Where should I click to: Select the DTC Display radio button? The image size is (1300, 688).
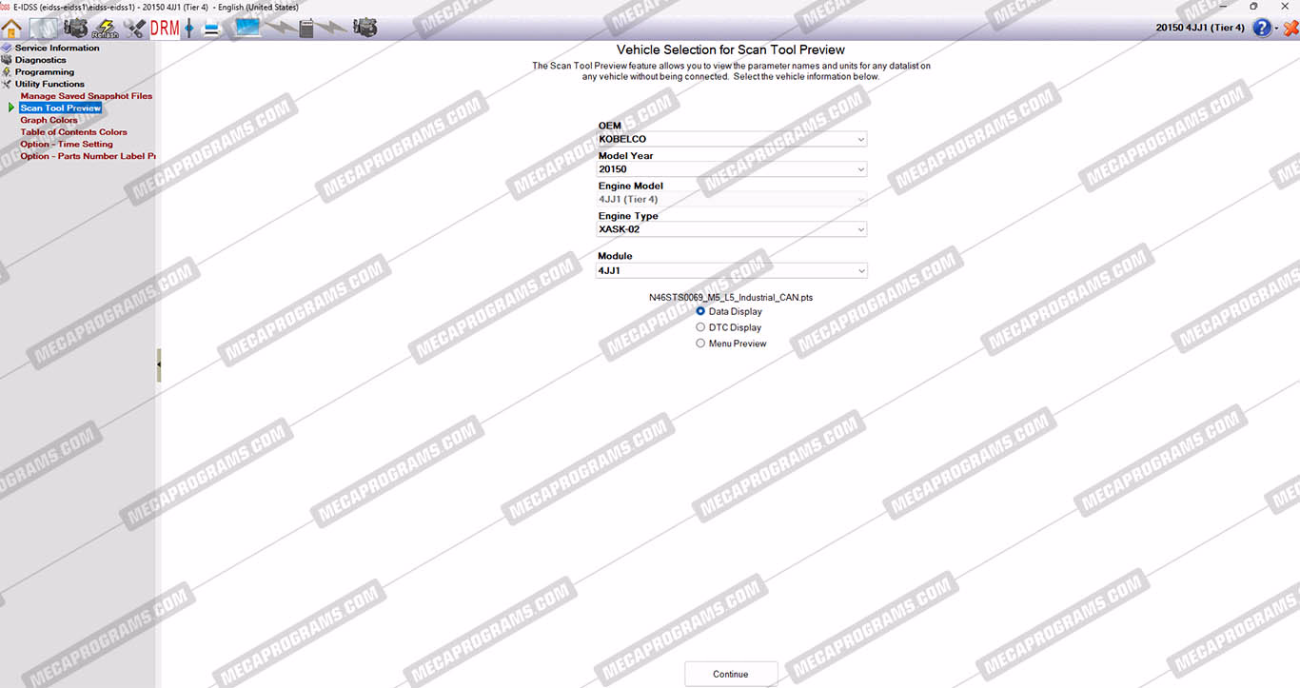701,327
